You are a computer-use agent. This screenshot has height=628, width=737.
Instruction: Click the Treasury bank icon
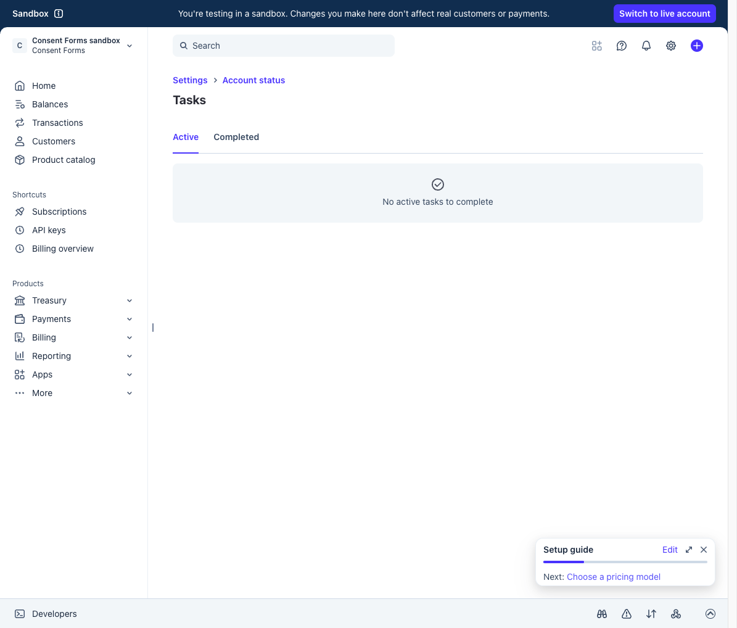[x=20, y=300]
